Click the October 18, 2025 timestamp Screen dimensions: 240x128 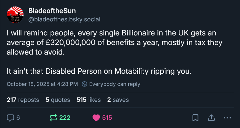(x=42, y=84)
